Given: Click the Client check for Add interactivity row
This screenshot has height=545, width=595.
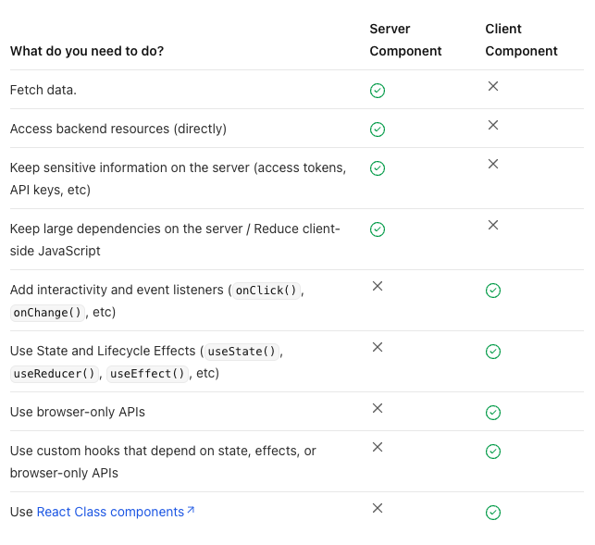Looking at the screenshot, I should (x=493, y=291).
